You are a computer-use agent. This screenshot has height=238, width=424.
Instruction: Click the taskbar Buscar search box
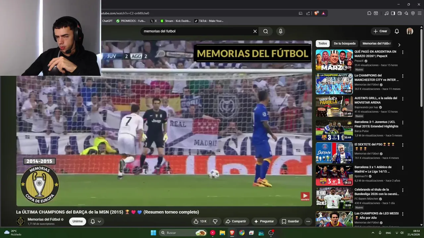click(x=184, y=233)
